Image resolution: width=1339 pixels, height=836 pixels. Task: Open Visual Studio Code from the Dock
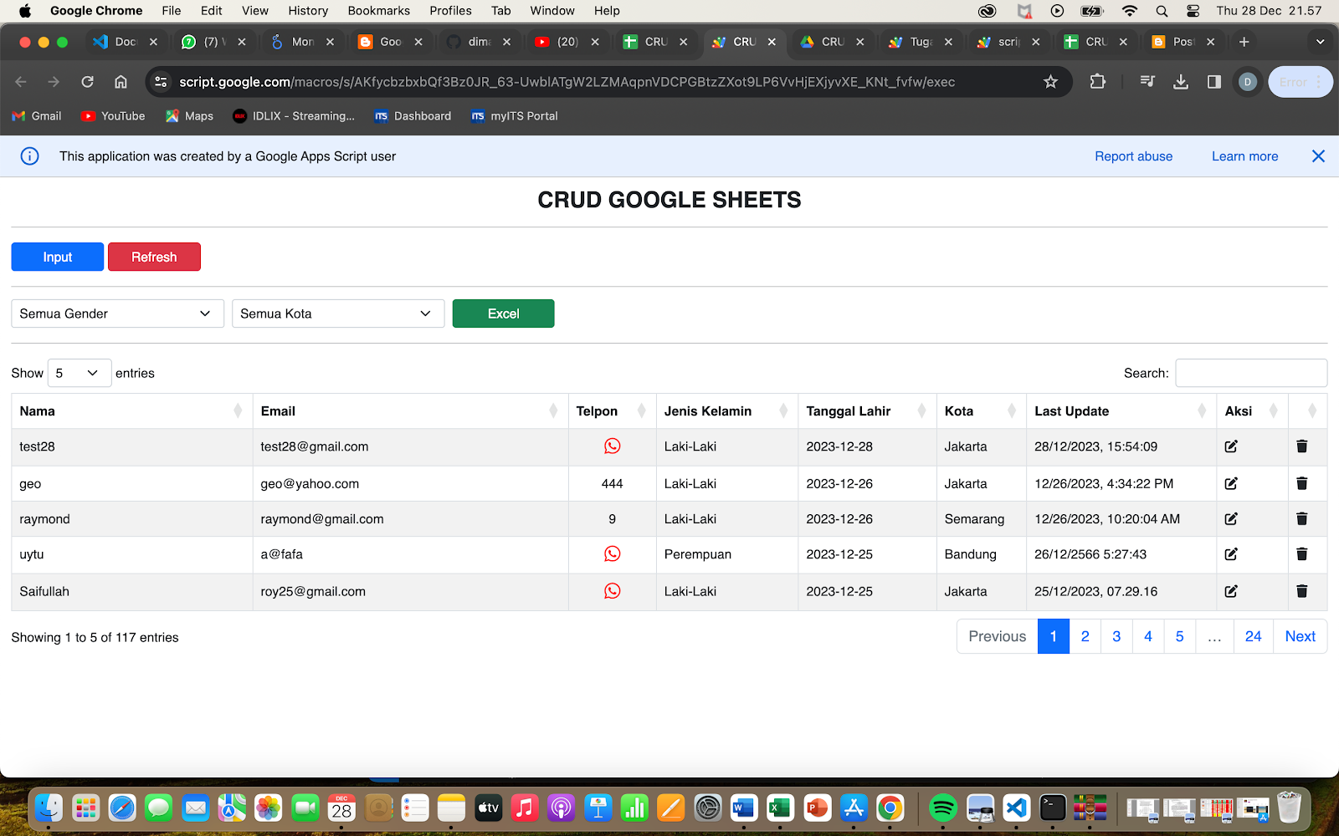tap(1016, 808)
